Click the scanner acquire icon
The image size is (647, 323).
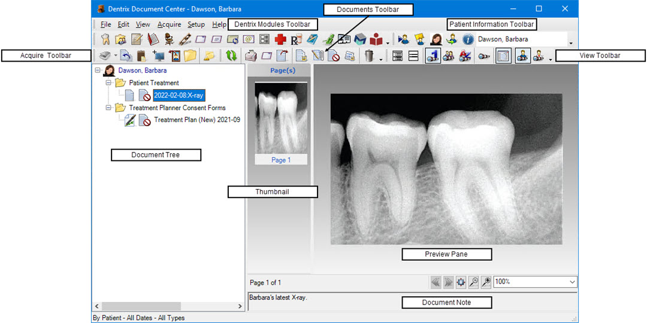[104, 56]
